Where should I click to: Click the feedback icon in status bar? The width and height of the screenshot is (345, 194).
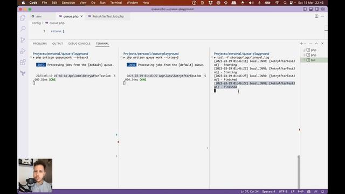point(316,192)
